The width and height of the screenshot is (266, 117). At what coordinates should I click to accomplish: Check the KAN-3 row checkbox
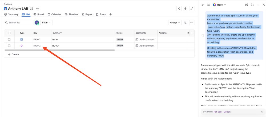[9, 46]
